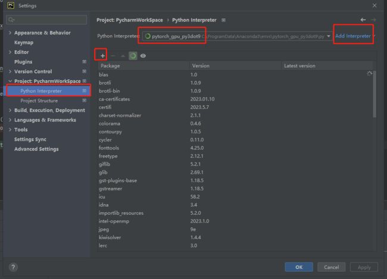Select the importlib_resources package row
This screenshot has width=387, height=279.
click(235, 213)
